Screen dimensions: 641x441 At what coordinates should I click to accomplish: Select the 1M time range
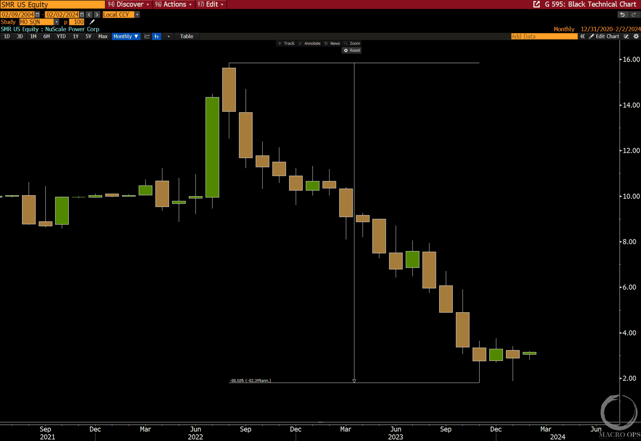(33, 36)
